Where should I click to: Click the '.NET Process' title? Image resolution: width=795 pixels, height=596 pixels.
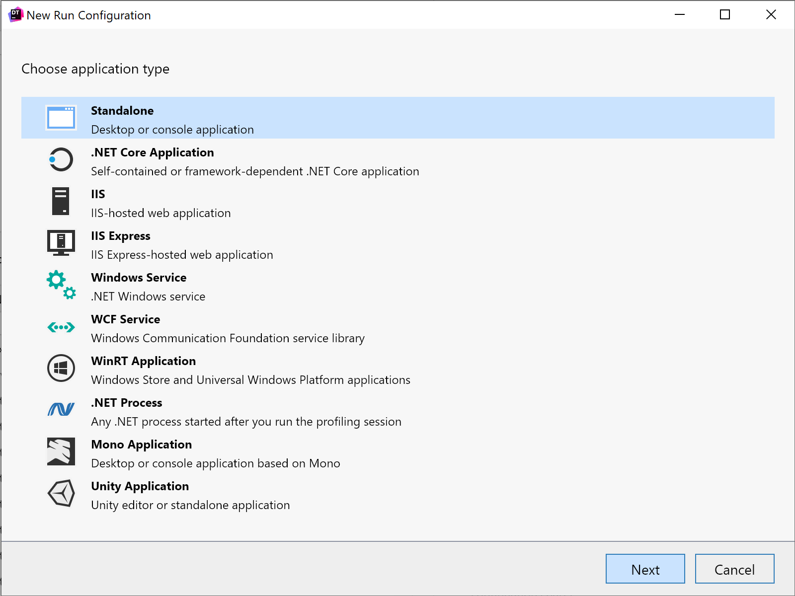click(x=127, y=403)
